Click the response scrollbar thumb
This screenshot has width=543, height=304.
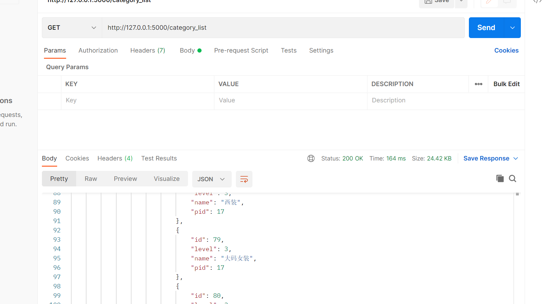click(517, 194)
